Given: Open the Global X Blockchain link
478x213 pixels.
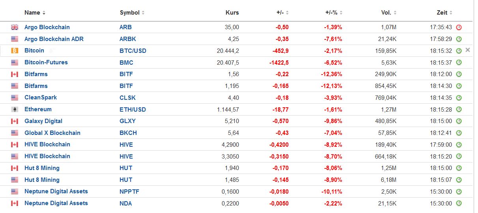Looking at the screenshot, I should 52,133.
